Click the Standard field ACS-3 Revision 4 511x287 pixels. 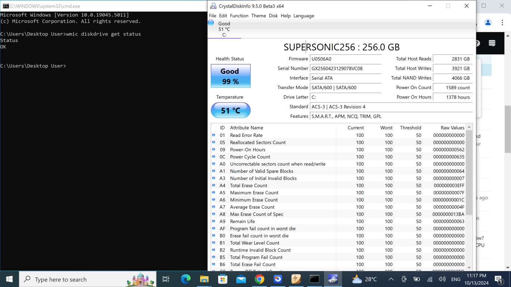[x=391, y=107]
